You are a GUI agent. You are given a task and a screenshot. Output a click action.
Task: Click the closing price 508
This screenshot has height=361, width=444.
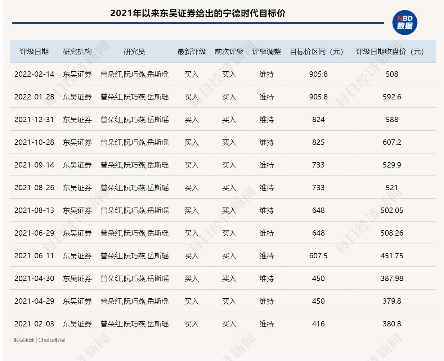point(392,74)
